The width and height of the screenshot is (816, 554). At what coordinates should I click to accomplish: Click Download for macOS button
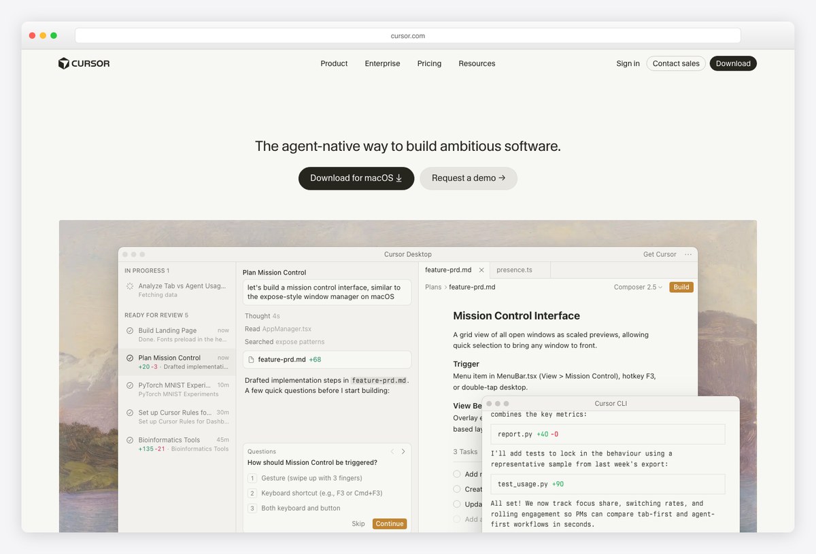[x=356, y=178]
